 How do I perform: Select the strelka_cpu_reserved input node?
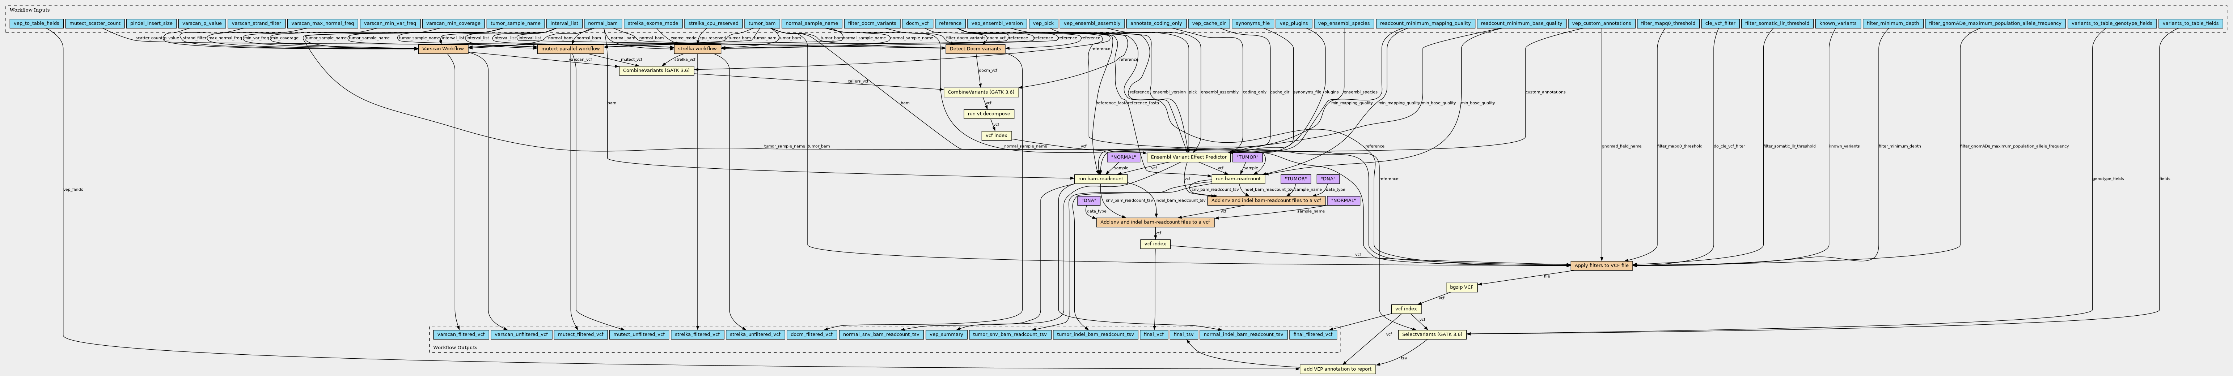(714, 23)
